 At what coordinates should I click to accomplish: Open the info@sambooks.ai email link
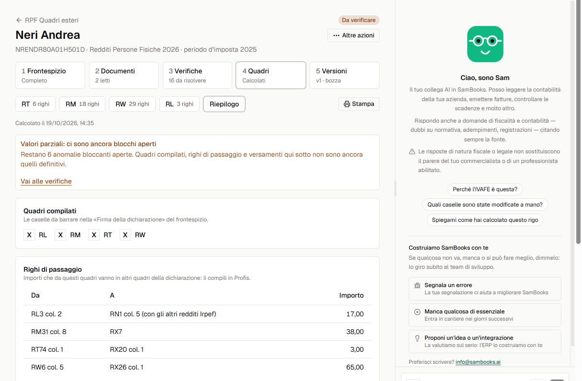pos(478,362)
